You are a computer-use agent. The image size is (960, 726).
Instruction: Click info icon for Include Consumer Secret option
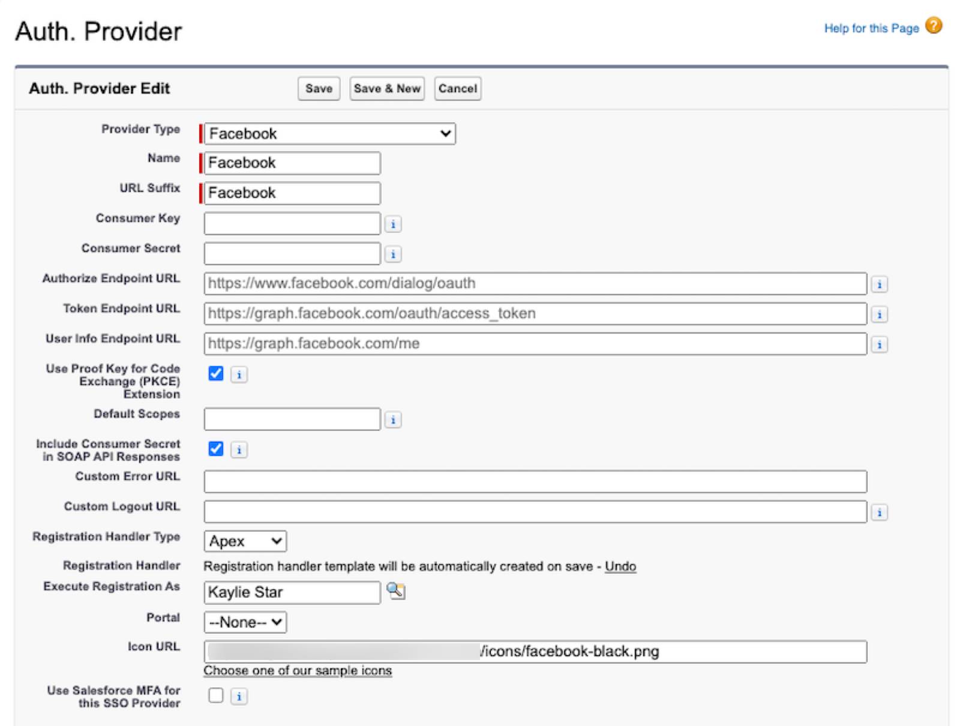point(239,450)
